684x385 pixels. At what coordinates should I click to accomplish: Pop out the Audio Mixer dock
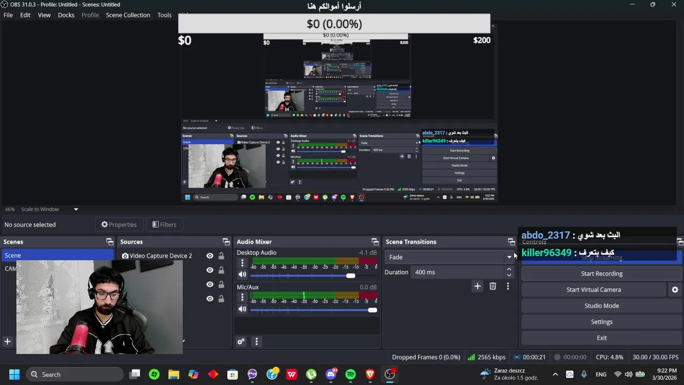tap(375, 242)
